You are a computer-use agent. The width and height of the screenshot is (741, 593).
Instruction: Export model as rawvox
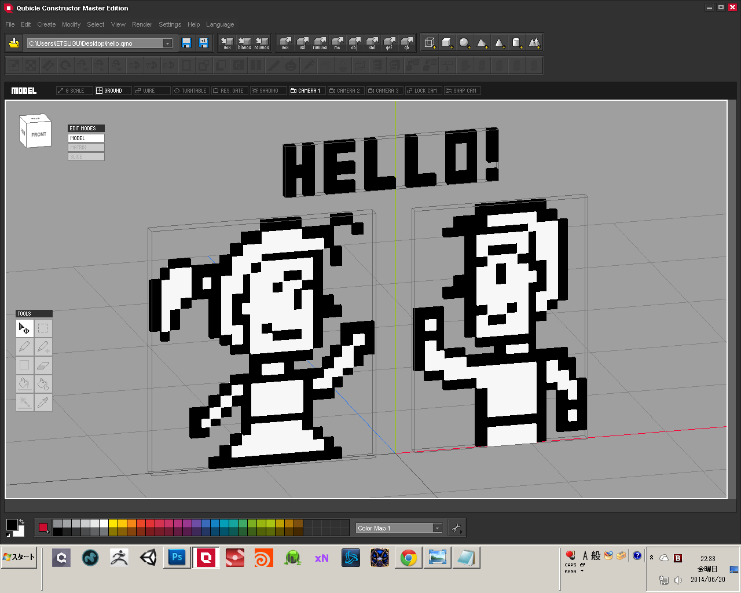pyautogui.click(x=320, y=43)
